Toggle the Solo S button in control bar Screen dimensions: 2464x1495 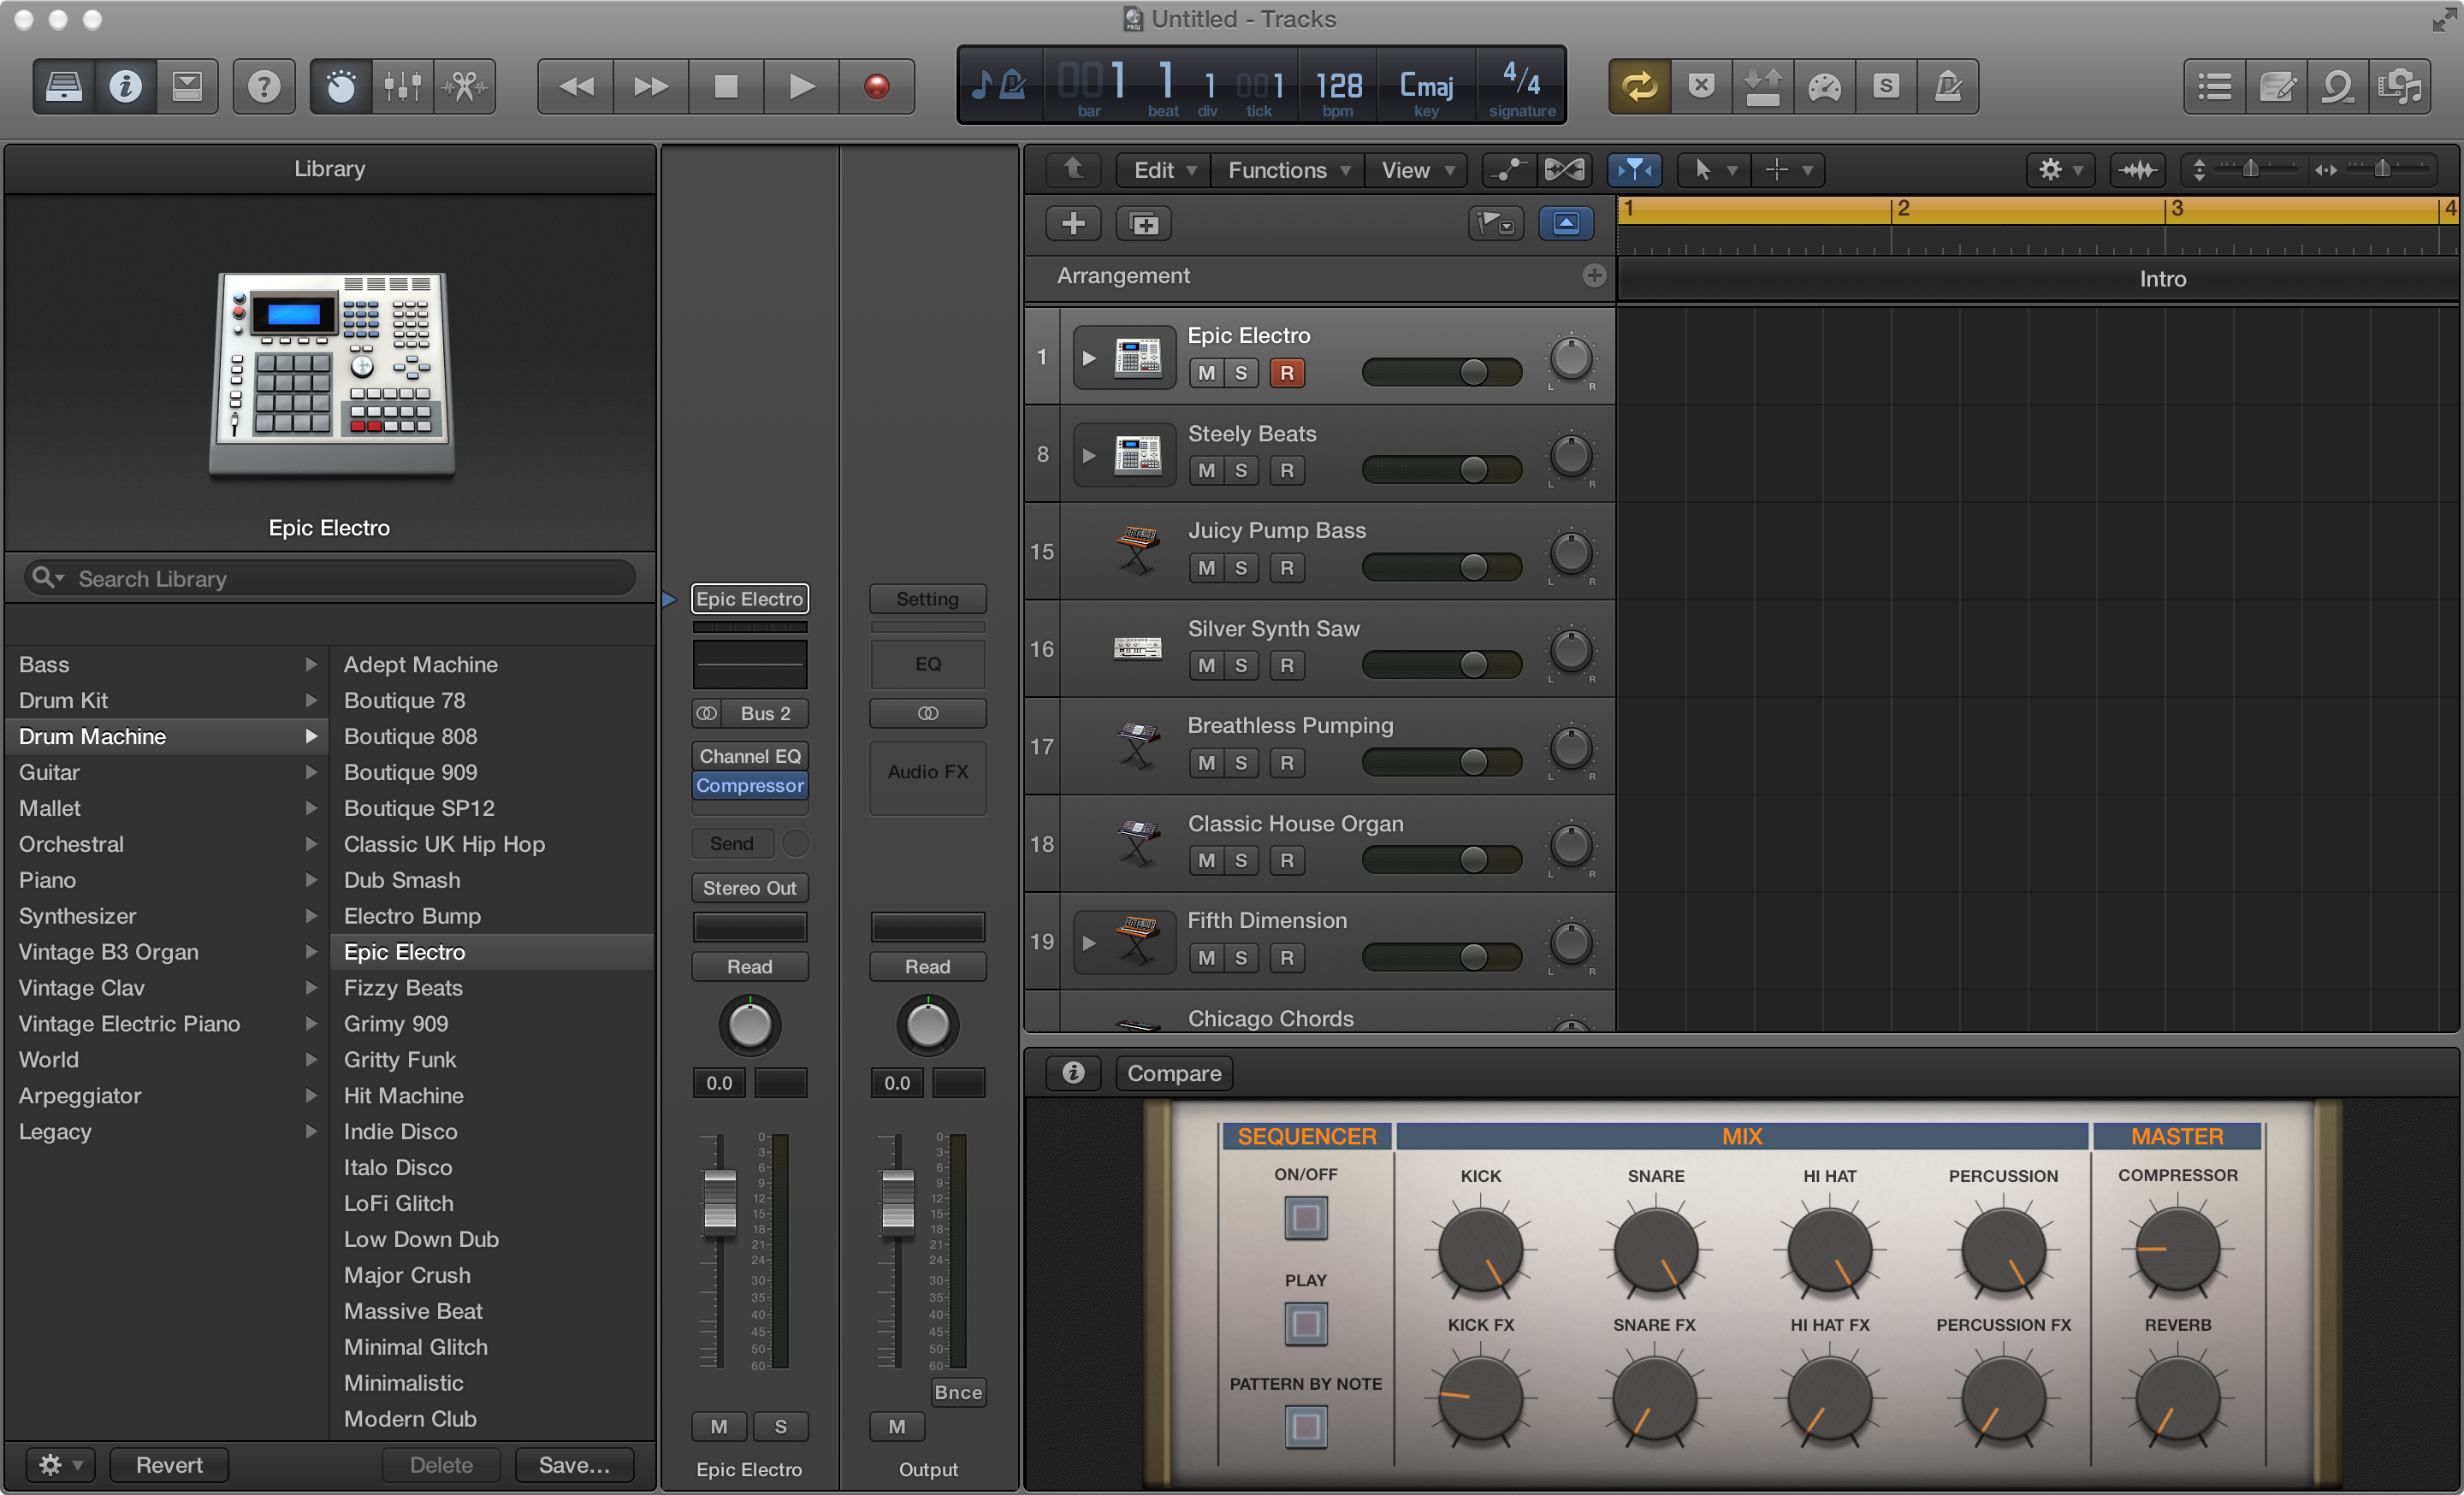(1886, 87)
